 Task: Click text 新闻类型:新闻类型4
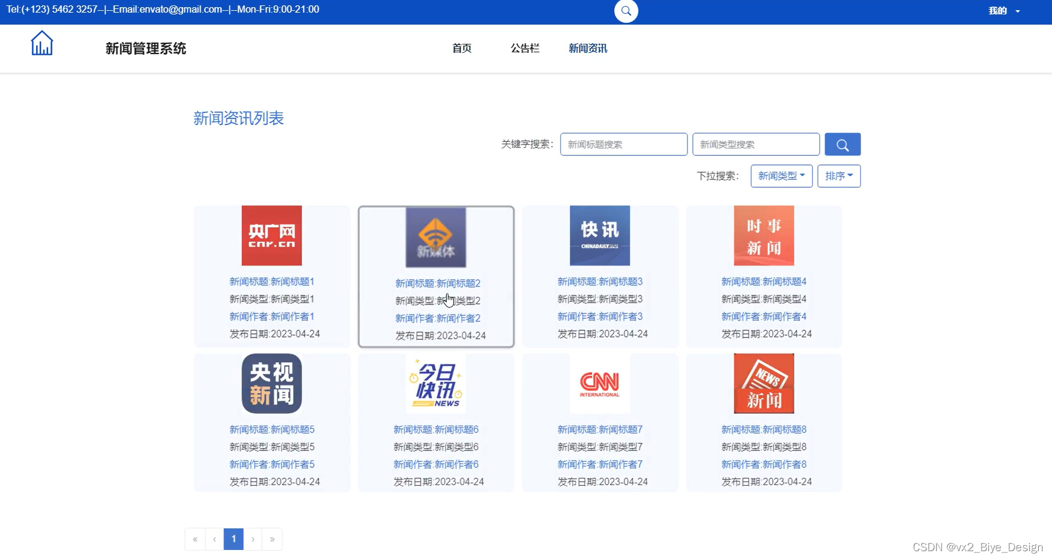point(764,299)
